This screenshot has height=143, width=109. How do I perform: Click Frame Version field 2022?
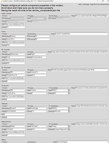coord(16,45)
